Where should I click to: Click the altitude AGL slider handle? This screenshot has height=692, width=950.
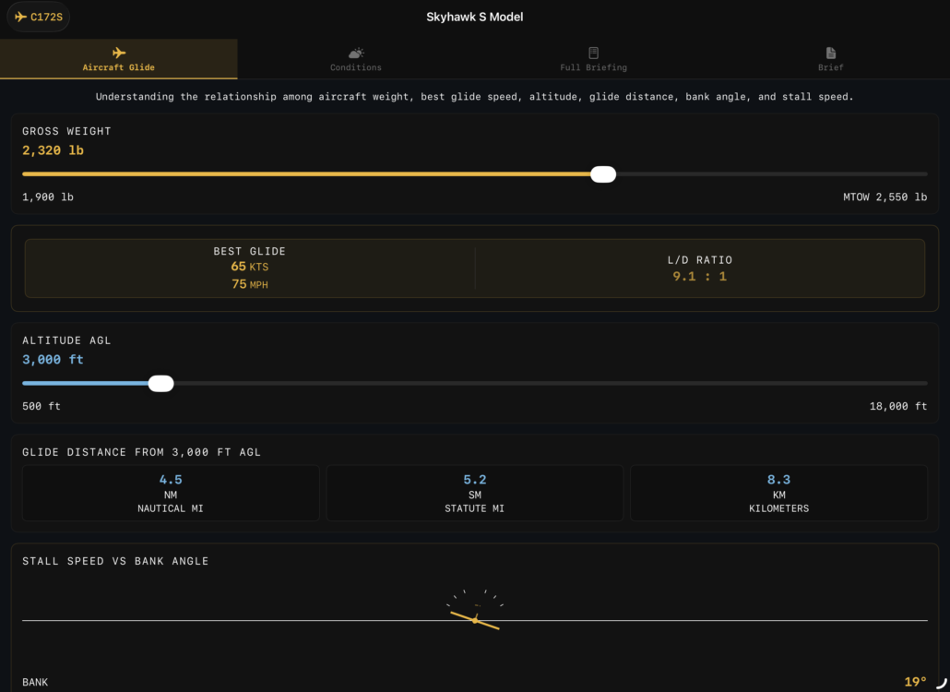[x=160, y=384]
